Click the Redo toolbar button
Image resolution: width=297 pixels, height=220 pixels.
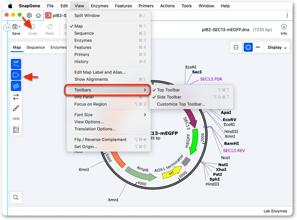tap(50, 29)
